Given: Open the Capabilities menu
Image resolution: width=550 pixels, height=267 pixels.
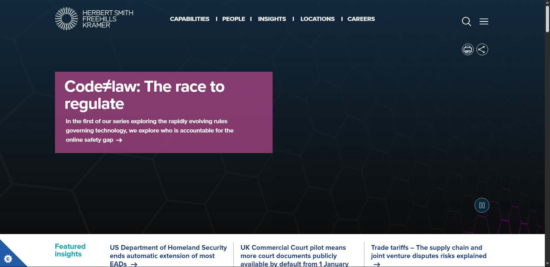Looking at the screenshot, I should [x=189, y=19].
